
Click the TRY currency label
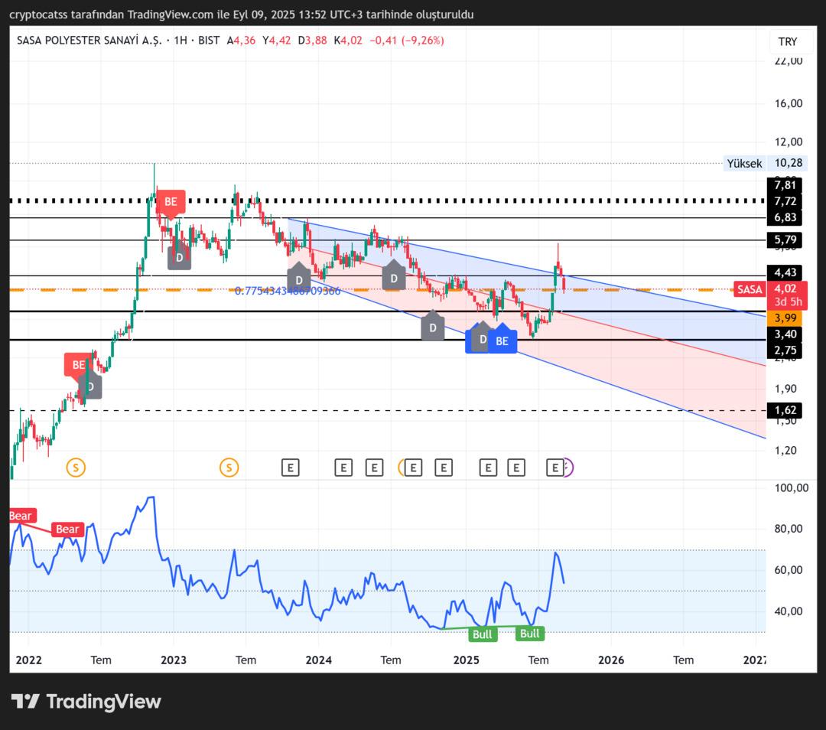click(x=788, y=41)
